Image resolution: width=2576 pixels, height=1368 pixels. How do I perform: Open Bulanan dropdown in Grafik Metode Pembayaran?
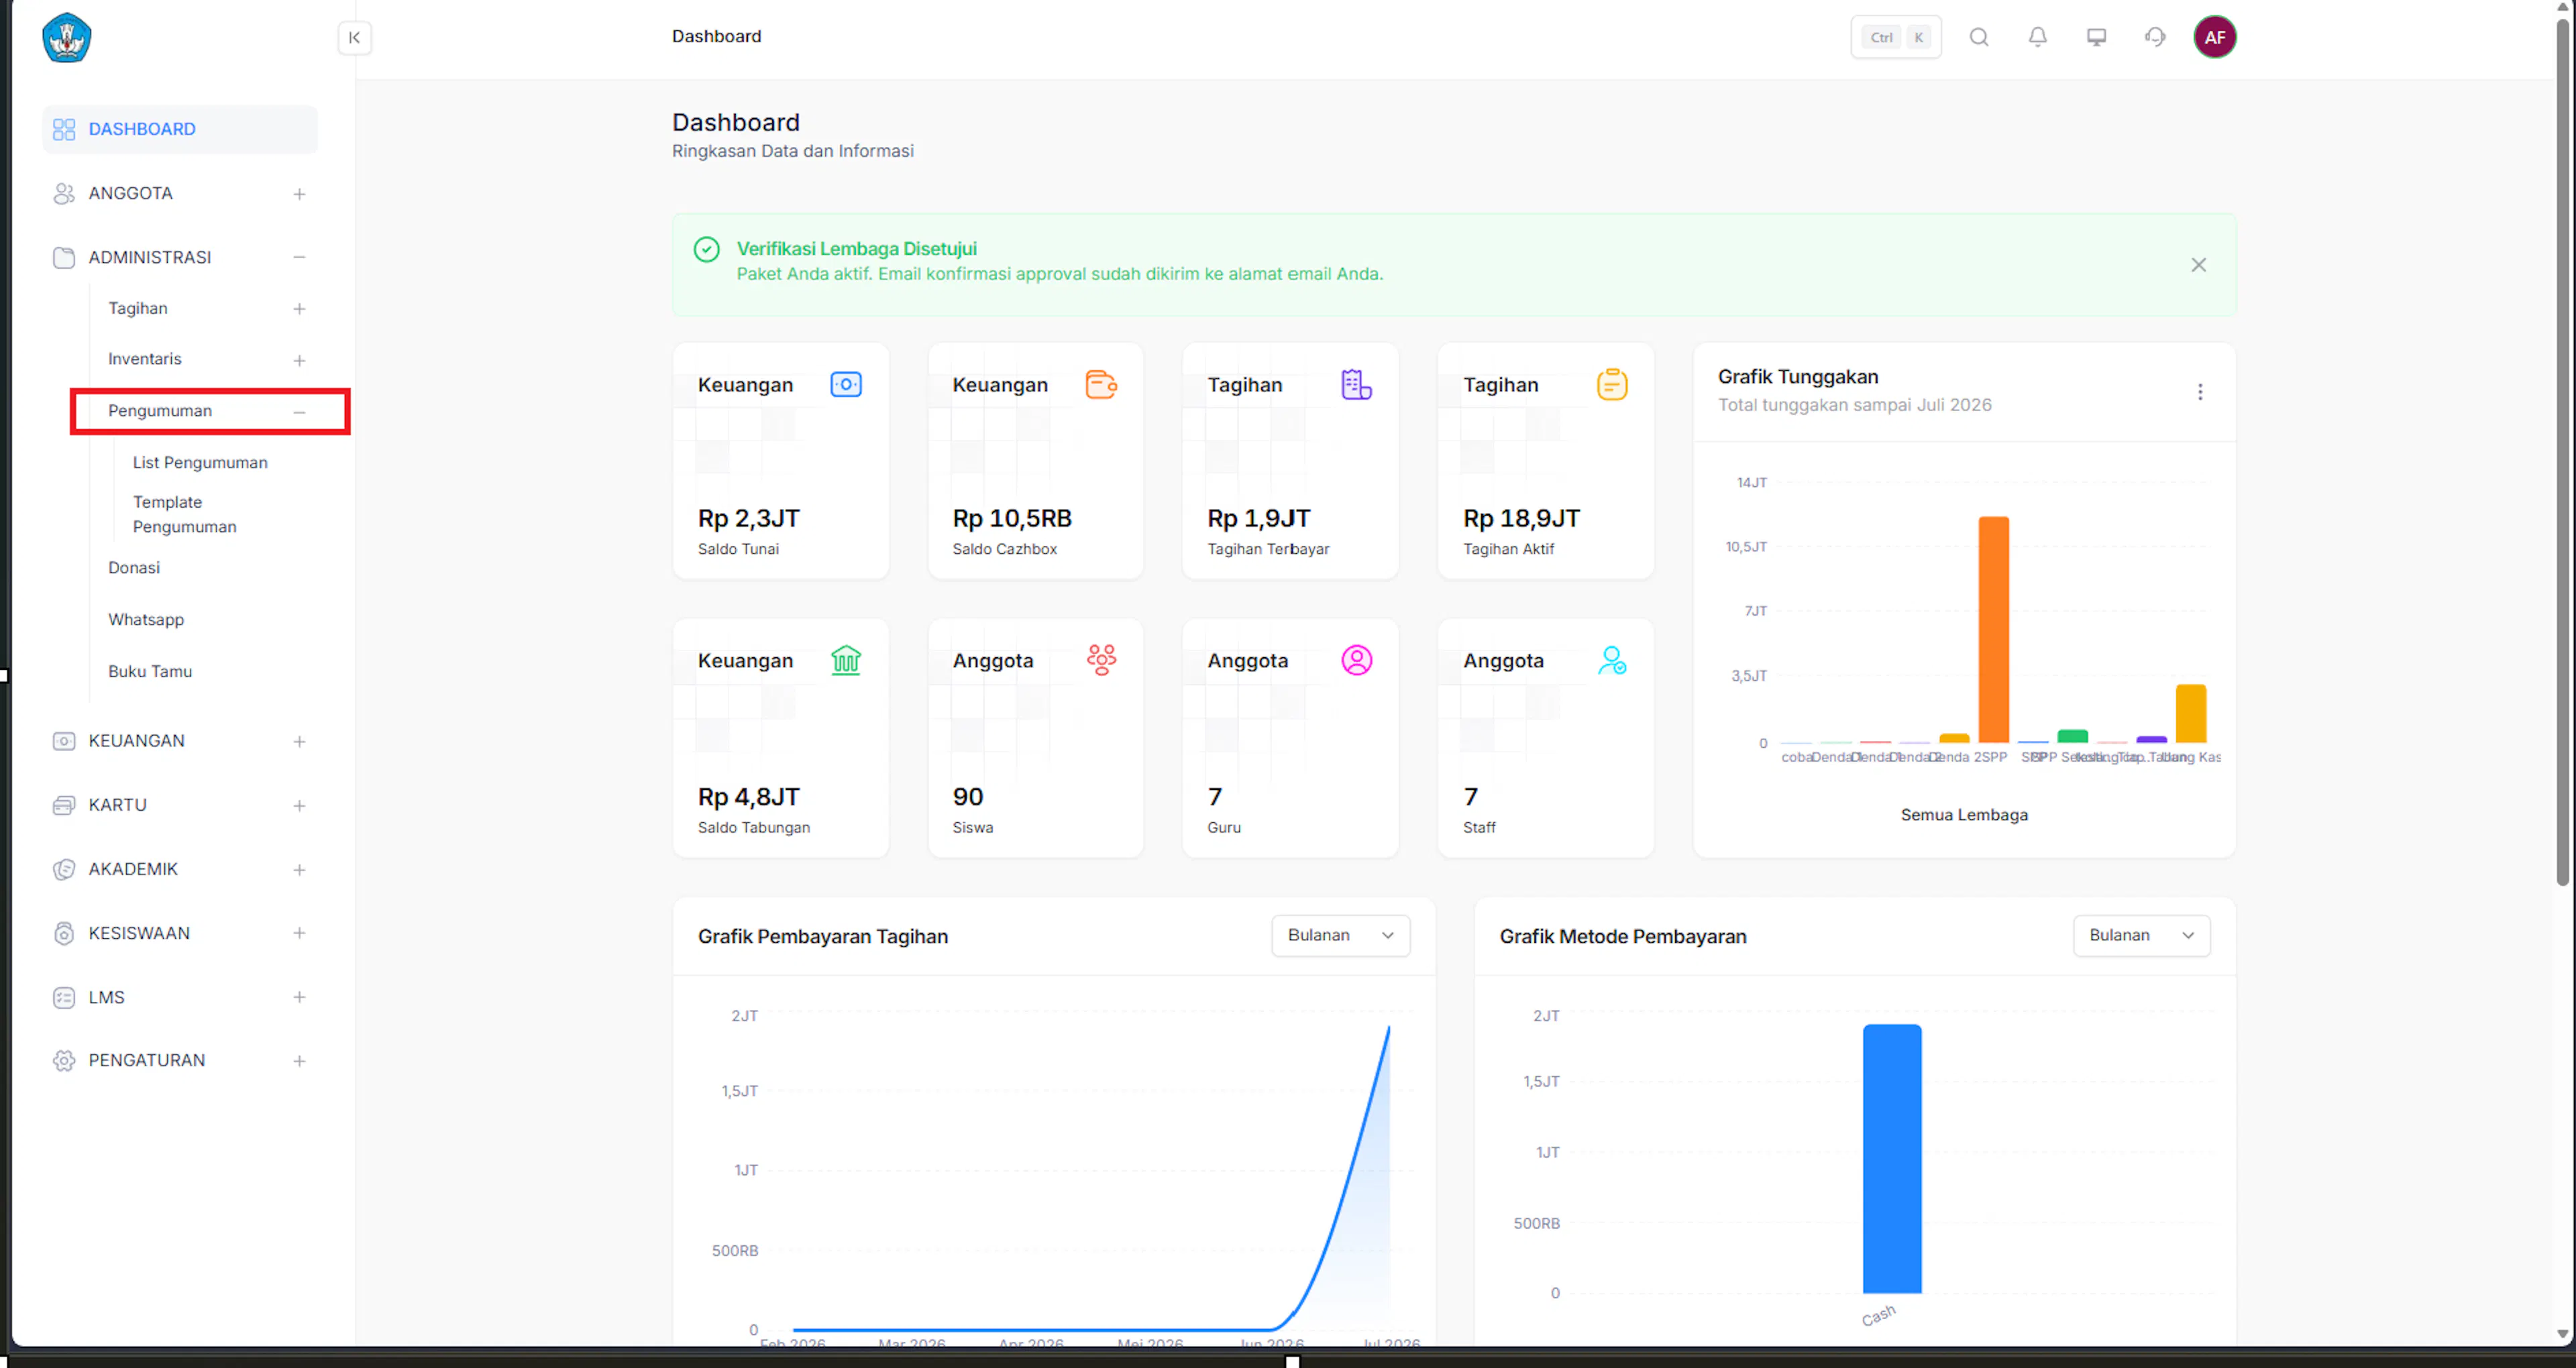coord(2141,935)
